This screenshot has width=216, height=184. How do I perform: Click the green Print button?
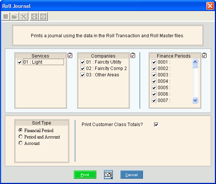(85, 175)
